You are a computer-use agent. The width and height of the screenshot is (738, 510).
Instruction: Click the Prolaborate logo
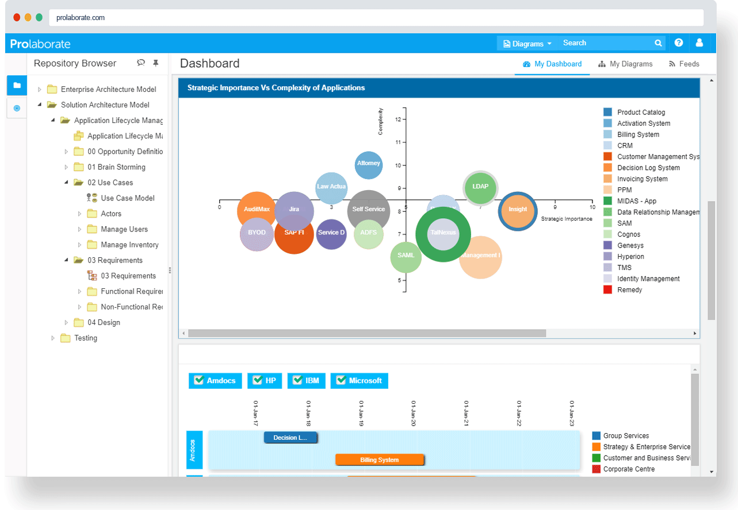(x=40, y=44)
